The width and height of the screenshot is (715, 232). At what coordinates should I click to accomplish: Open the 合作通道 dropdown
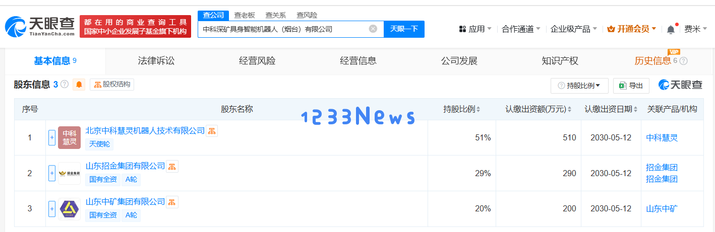point(521,29)
